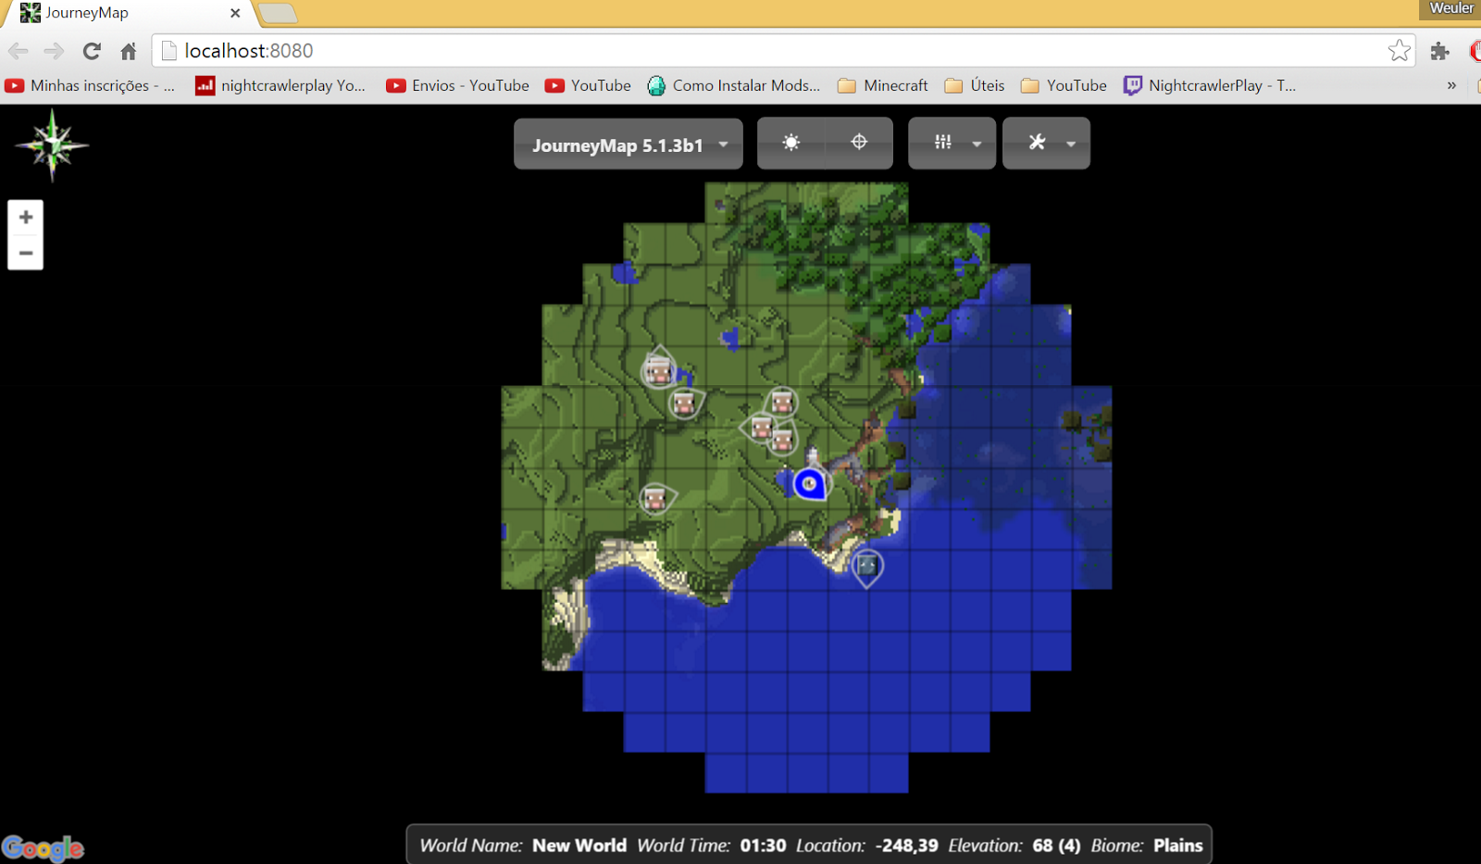Select the blue player marker on the map
1481x864 pixels.
click(810, 482)
